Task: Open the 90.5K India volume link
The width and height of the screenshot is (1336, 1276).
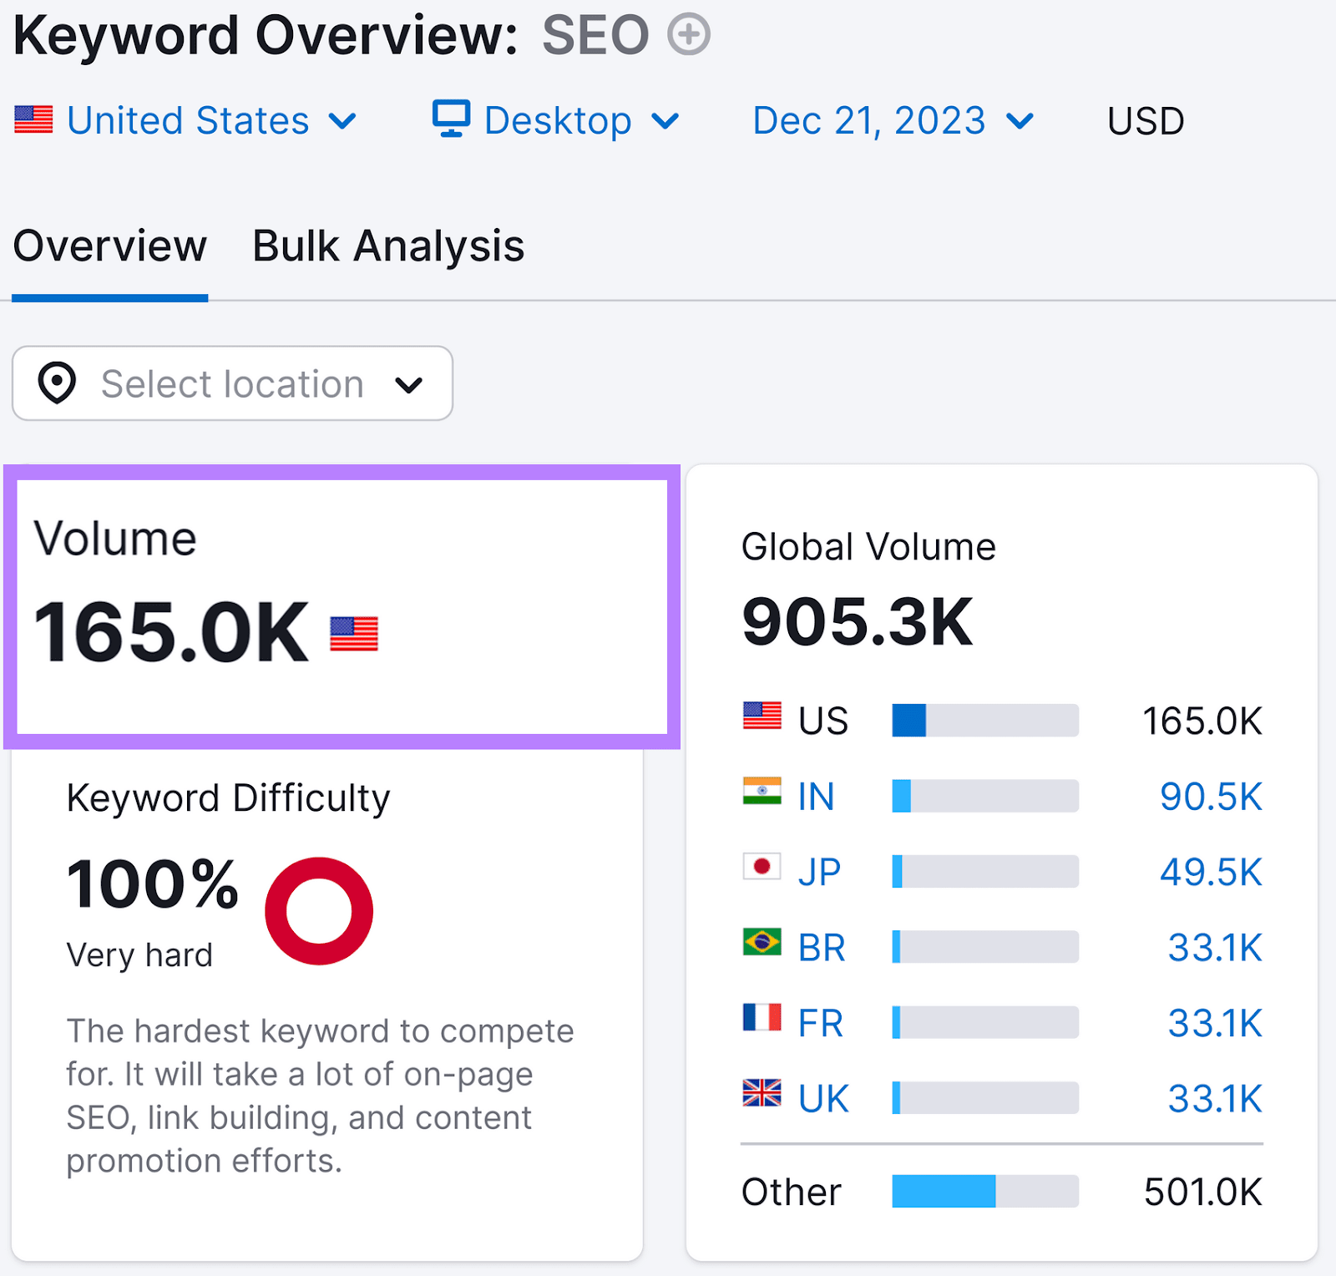Action: pos(1210,795)
